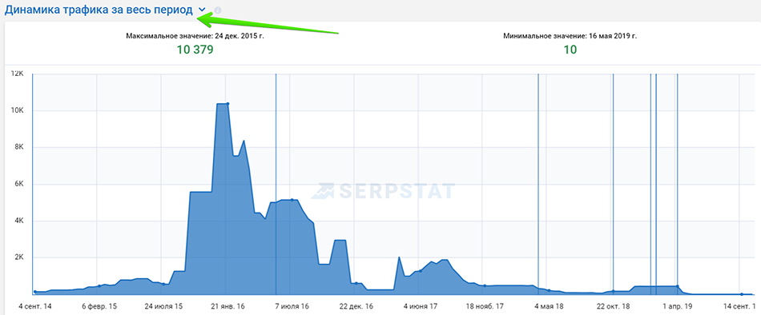Click the data point above 22 дек. 16
Screen dimensions: 761x315
[356, 283]
